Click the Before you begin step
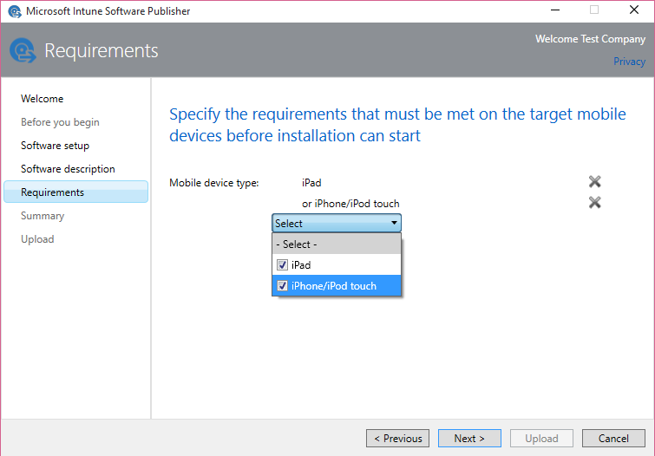The width and height of the screenshot is (655, 456). pyautogui.click(x=60, y=122)
